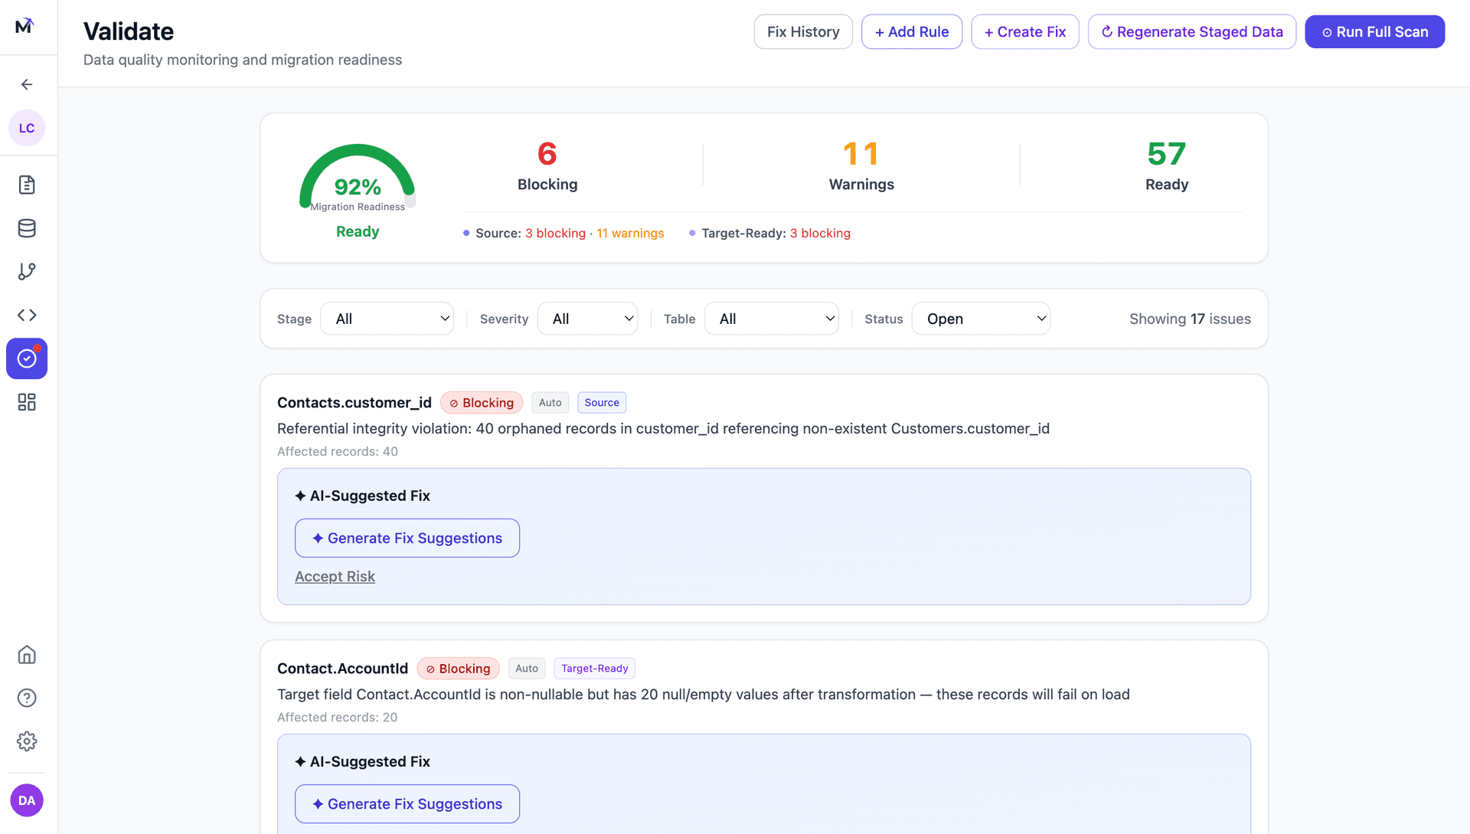Select the database icon in the sidebar

click(x=27, y=227)
